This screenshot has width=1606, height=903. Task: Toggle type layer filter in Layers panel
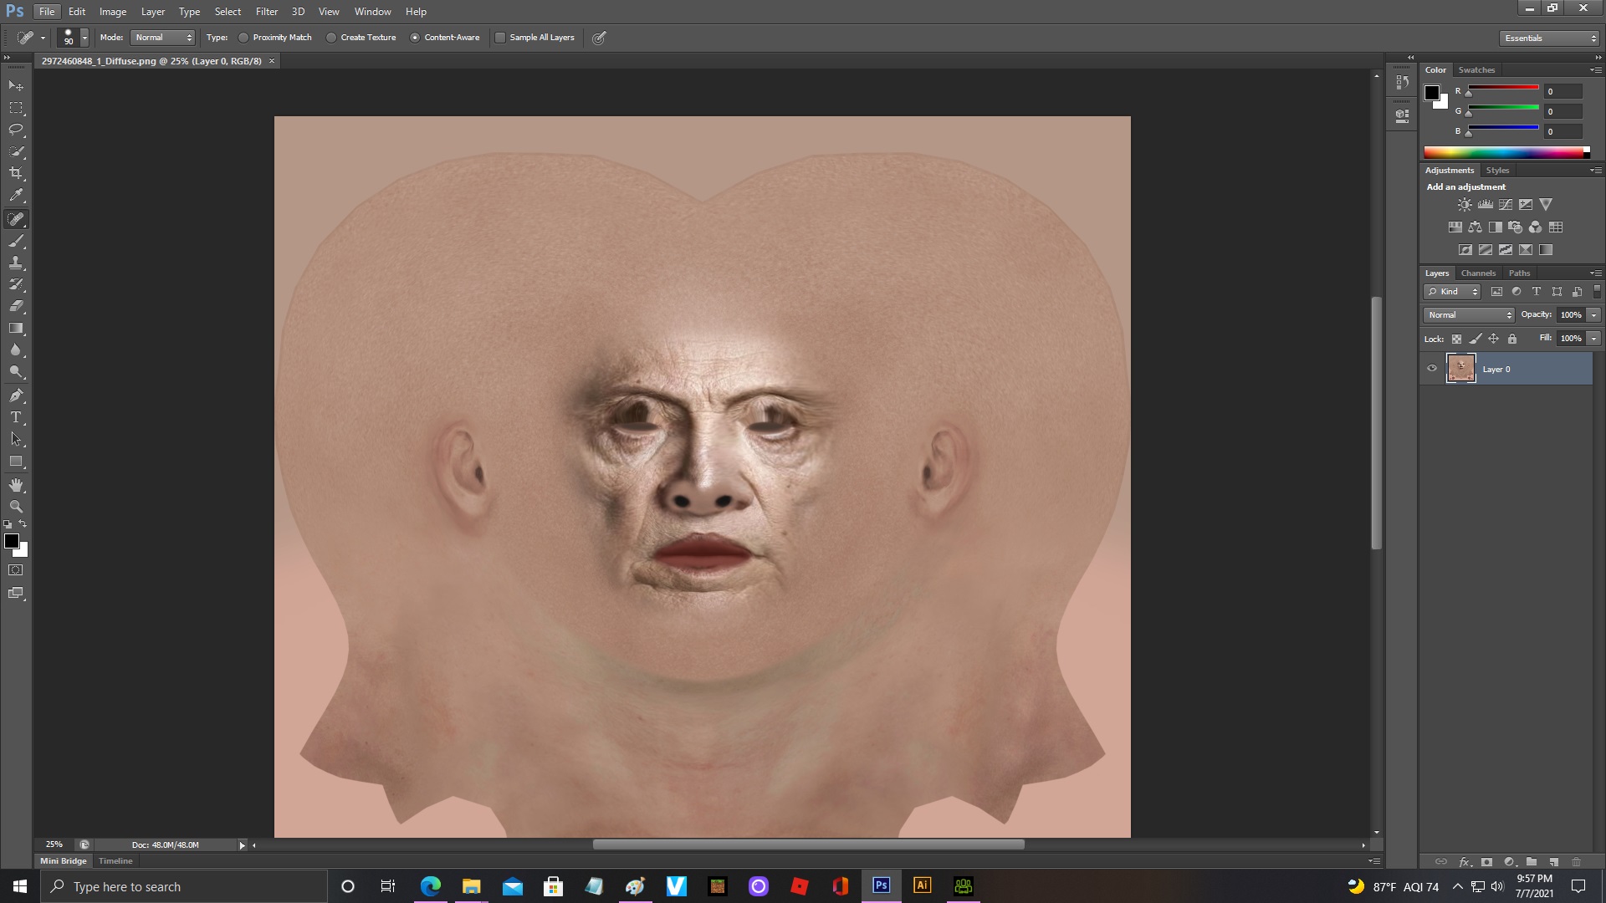click(x=1537, y=292)
